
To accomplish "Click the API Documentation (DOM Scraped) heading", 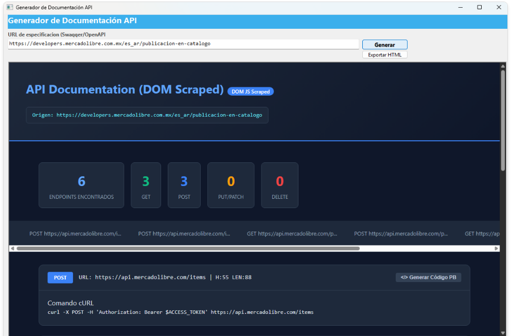I will (125, 89).
